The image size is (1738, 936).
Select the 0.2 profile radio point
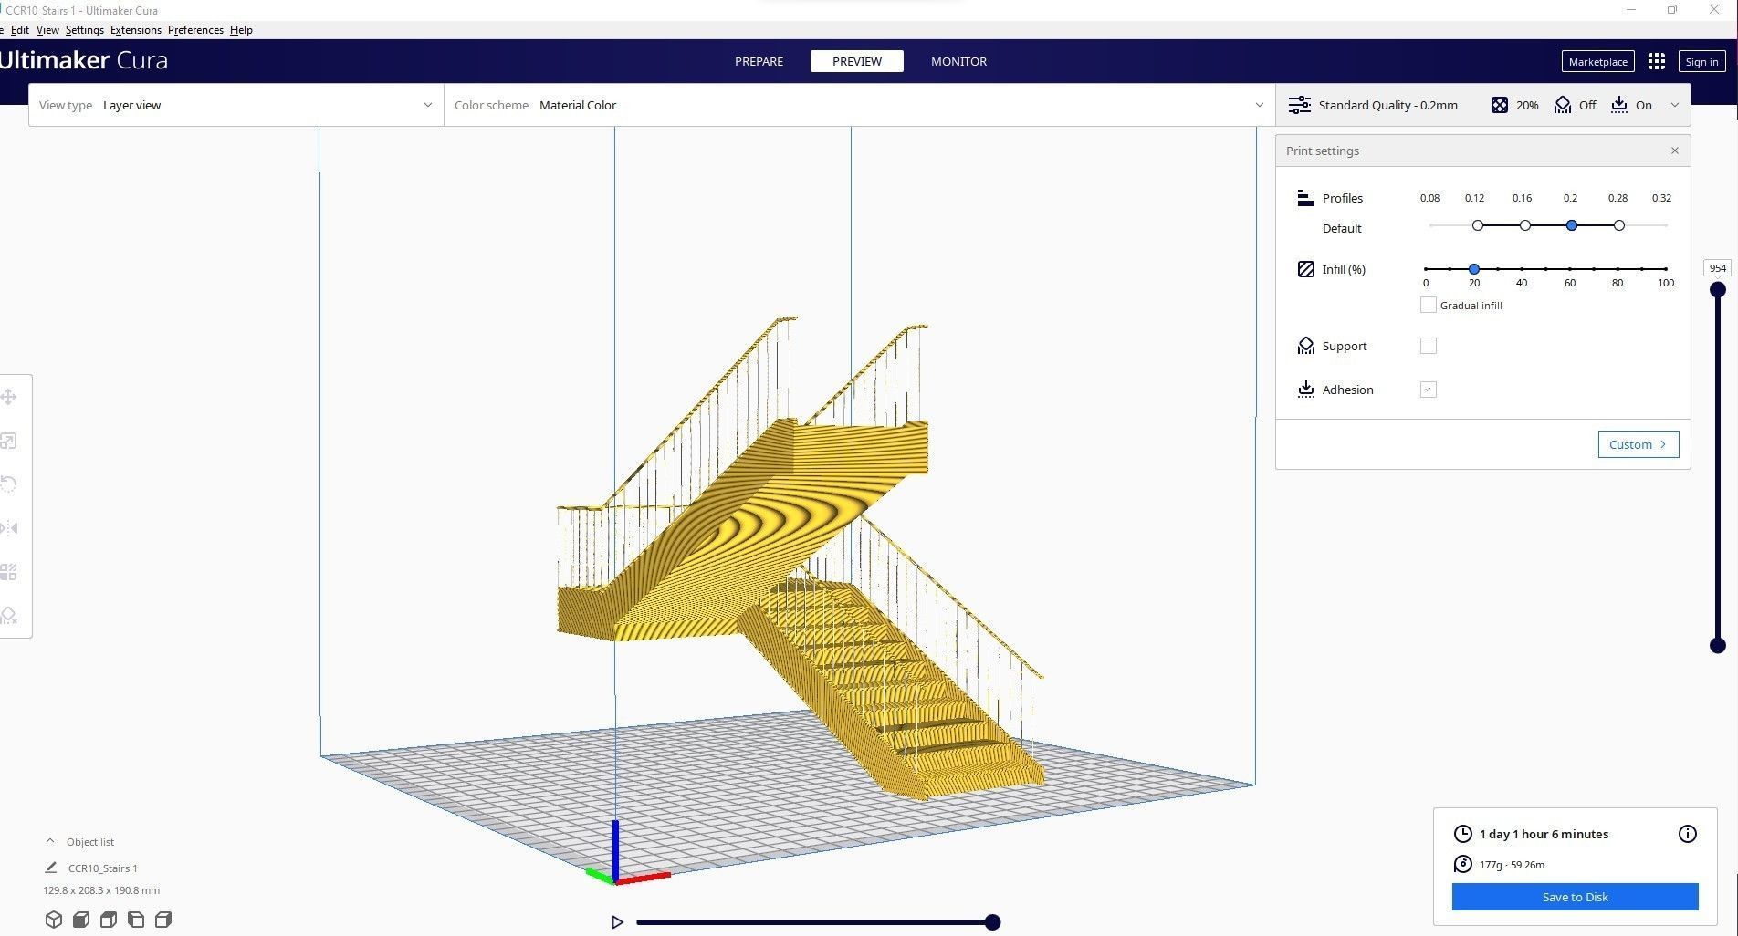pos(1572,225)
